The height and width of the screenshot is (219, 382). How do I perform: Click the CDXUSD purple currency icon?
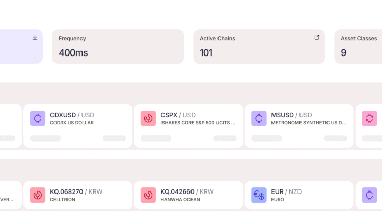pyautogui.click(x=38, y=119)
